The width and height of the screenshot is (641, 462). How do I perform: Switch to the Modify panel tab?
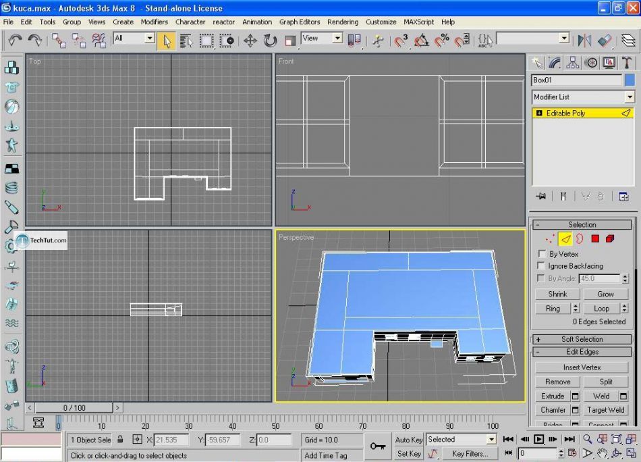click(x=555, y=63)
